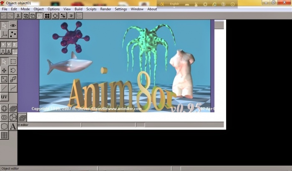
Task: Toggle the Z axis button
Action: coord(15,44)
